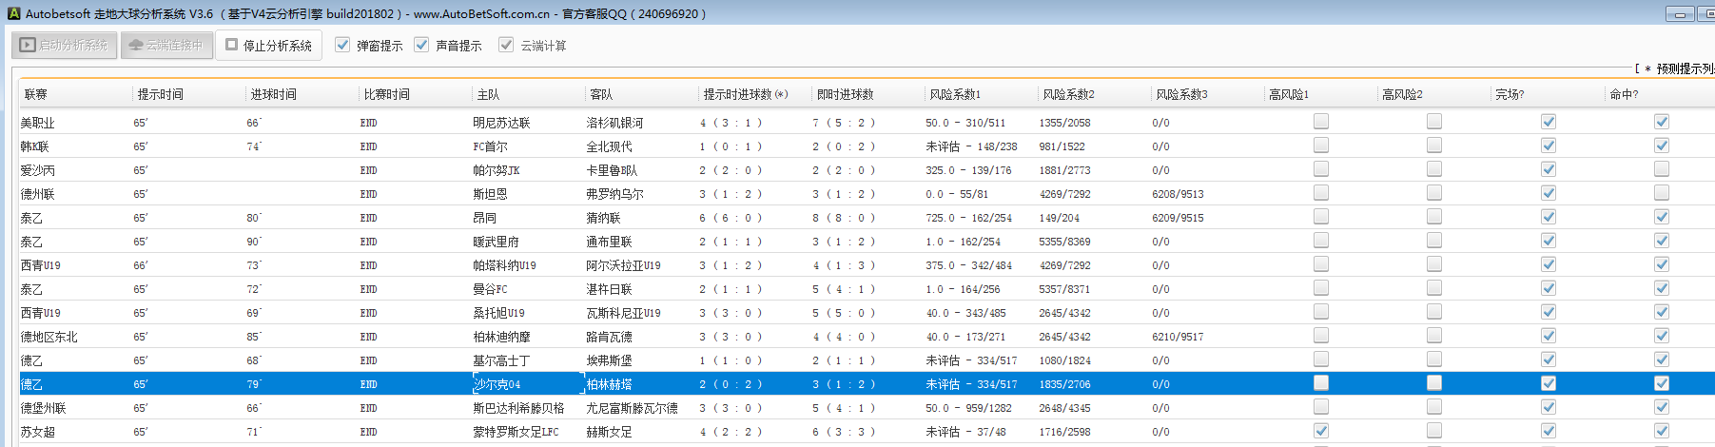Image resolution: width=1715 pixels, height=447 pixels.
Task: Turn off the 声音提示 checkbox
Action: click(x=421, y=45)
